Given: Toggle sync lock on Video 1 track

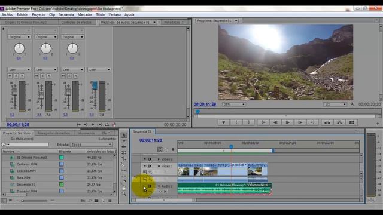Looking at the screenshot, I should [150, 166].
